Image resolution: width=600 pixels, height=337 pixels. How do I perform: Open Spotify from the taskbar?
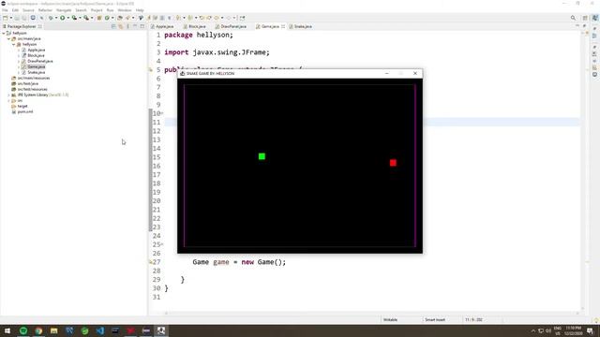23,330
